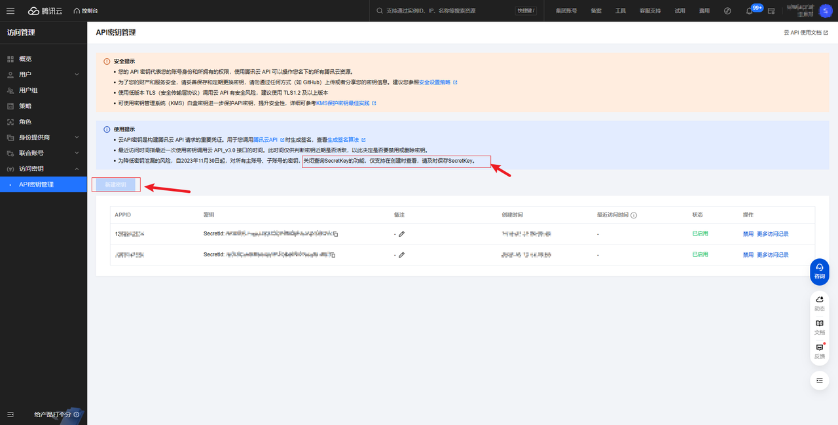Edit the remark of the second key row

[401, 255]
